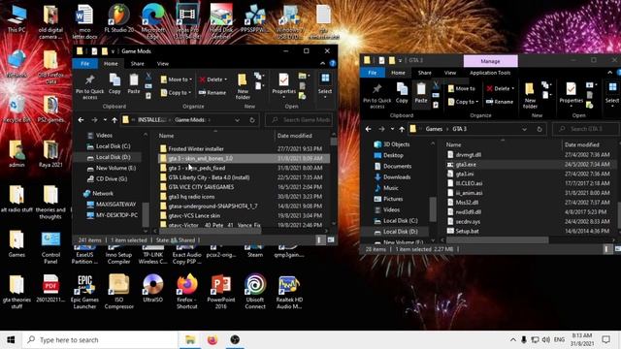Click New folder in Game Mods ribbon
Screen dimensions: 621x349
[x=243, y=86]
